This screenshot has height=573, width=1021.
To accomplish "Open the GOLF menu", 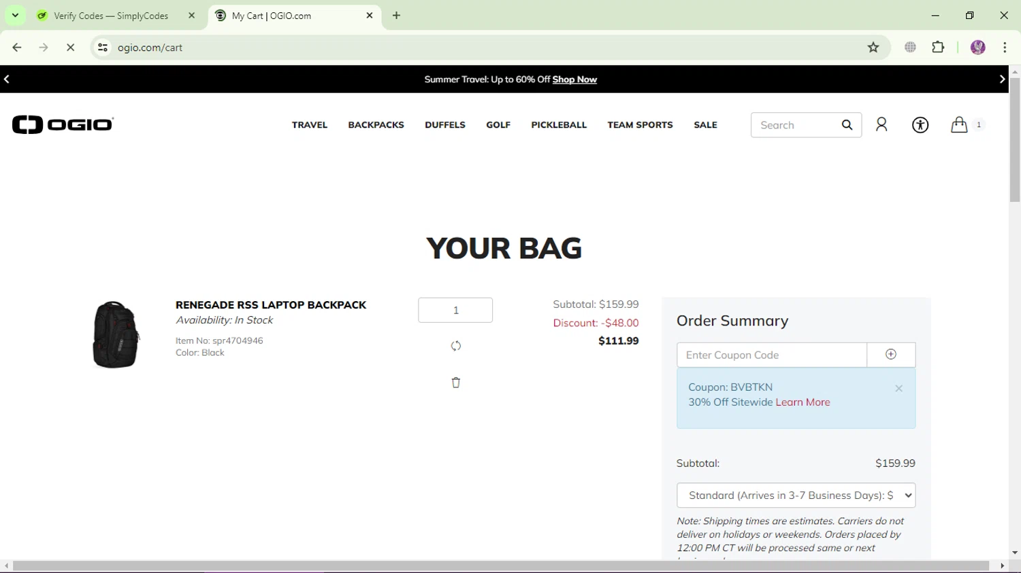I will [498, 125].
